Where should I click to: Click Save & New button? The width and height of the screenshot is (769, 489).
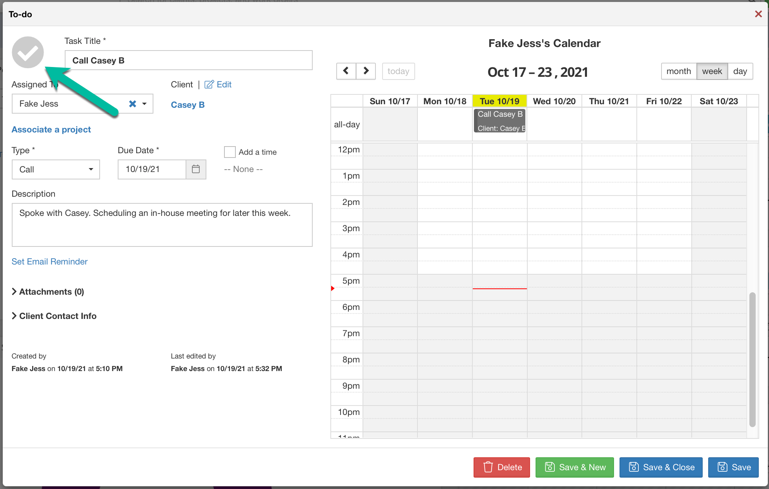(x=574, y=467)
